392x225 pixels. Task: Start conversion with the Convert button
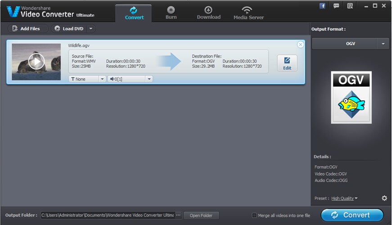(352, 215)
